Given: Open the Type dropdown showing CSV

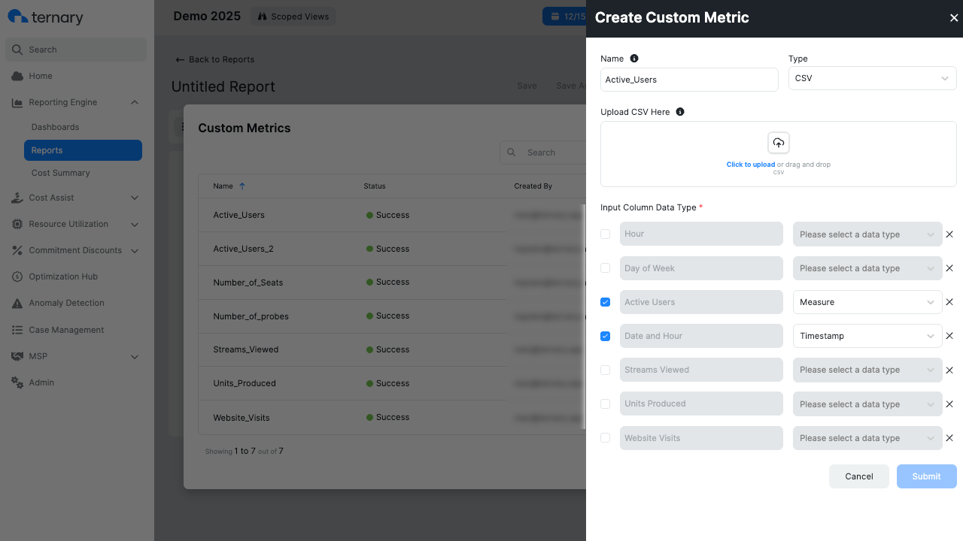Looking at the screenshot, I should 872,78.
